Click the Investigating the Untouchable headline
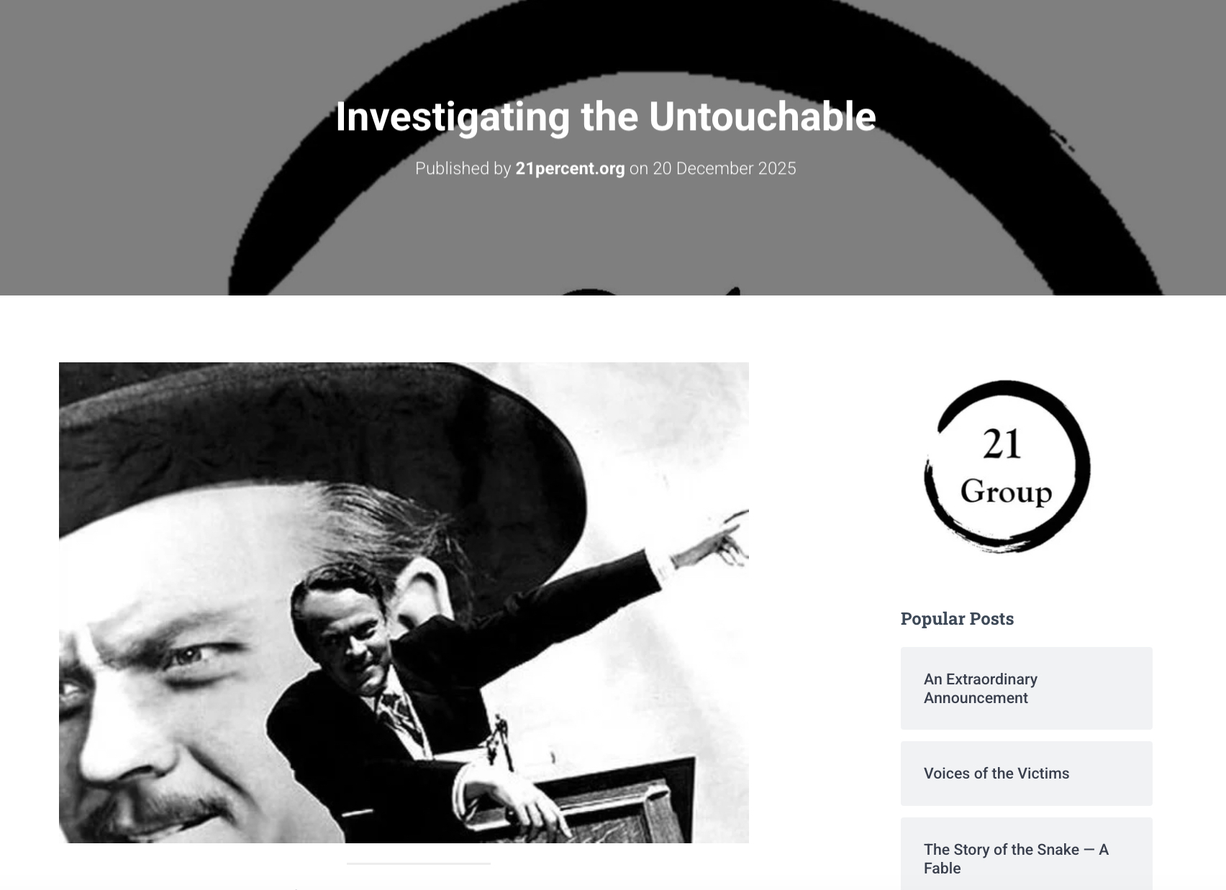The image size is (1226, 890). 606,116
